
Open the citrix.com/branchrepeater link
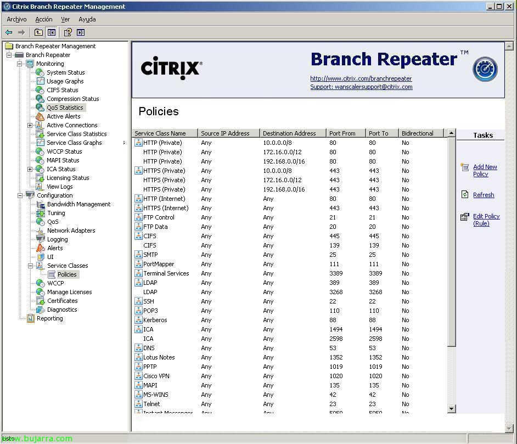coord(361,78)
